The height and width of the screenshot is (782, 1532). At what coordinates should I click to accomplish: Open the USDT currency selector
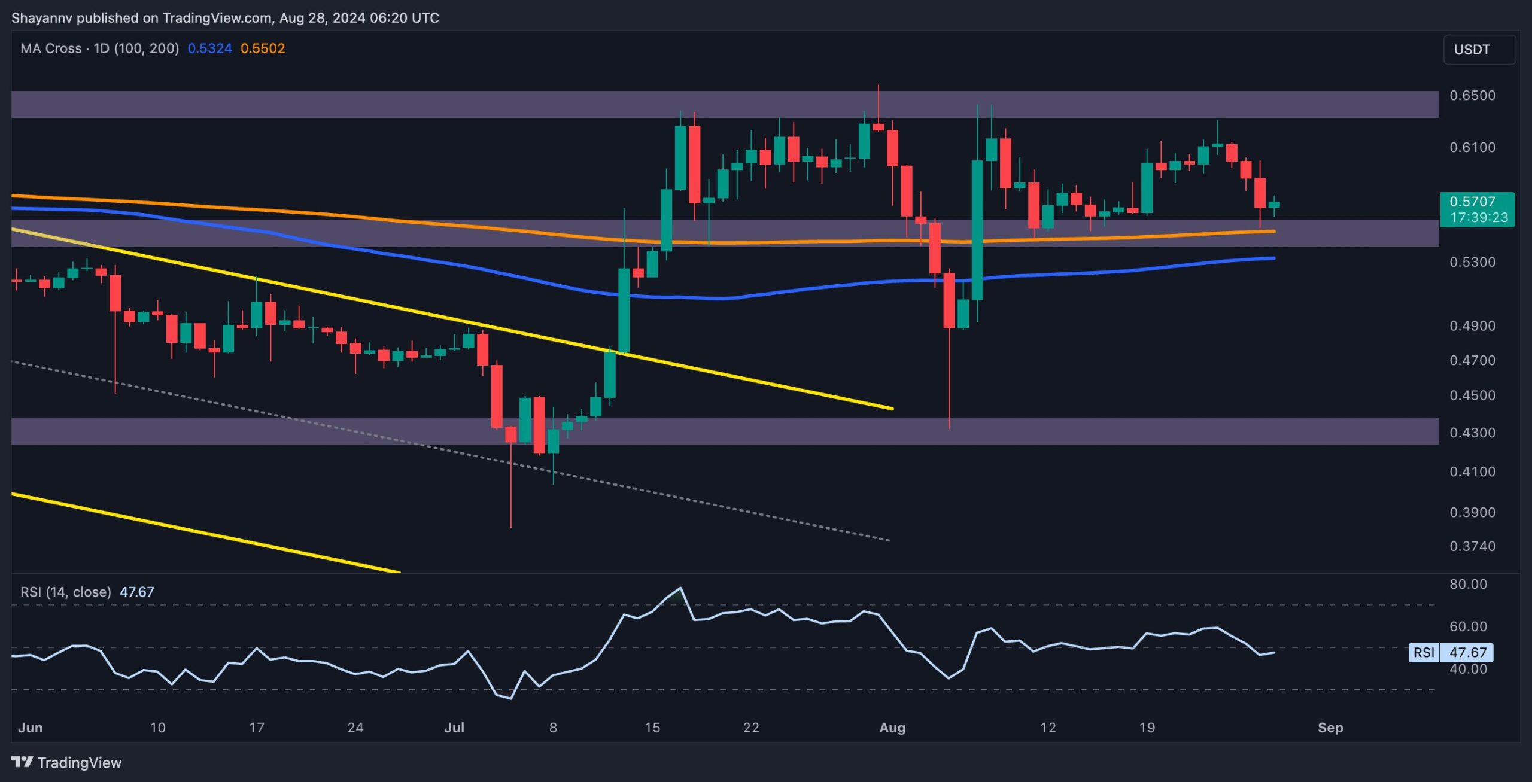(x=1479, y=50)
